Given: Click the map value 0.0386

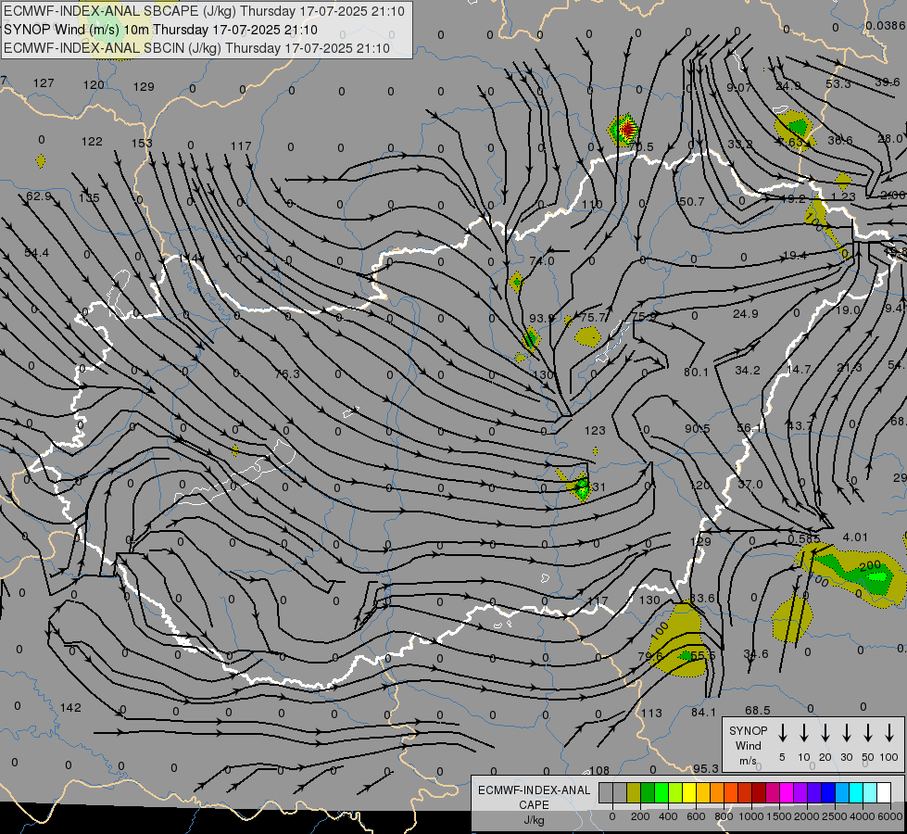Looking at the screenshot, I should click(x=886, y=25).
